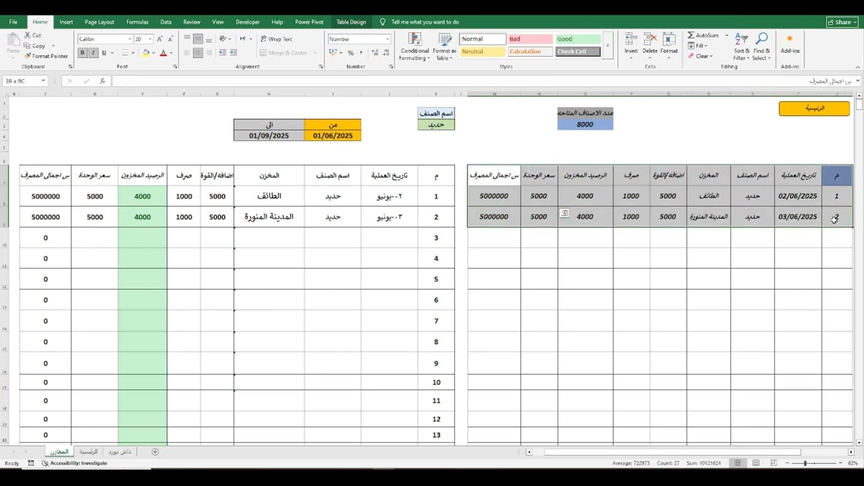This screenshot has height=486, width=864.
Task: Open Find & Select menu
Action: 761,47
